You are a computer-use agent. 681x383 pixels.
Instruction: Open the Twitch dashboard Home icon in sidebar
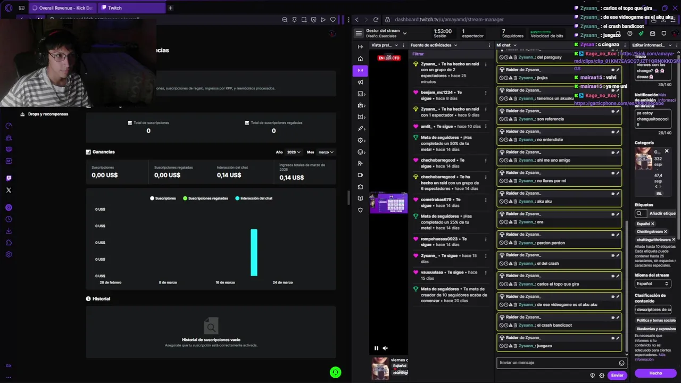pyautogui.click(x=360, y=59)
